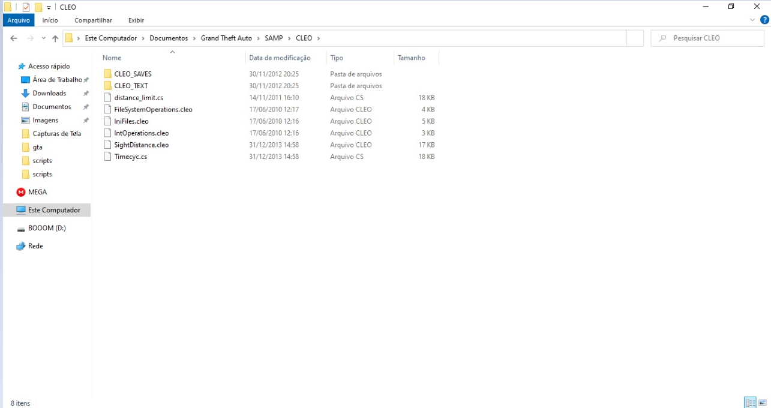Open Rede in the navigation pane
The image size is (771, 408).
tap(35, 246)
